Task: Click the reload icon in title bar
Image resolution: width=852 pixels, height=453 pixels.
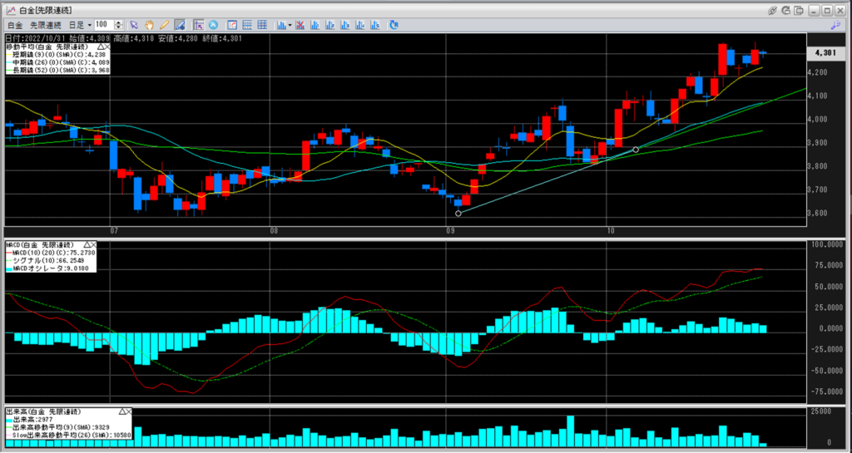Action: click(x=788, y=9)
